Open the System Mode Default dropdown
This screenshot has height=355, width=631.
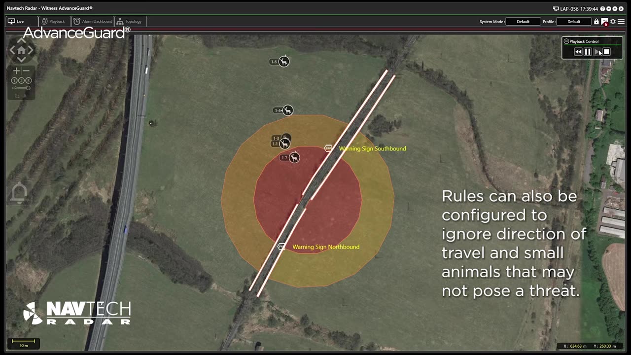click(x=523, y=22)
